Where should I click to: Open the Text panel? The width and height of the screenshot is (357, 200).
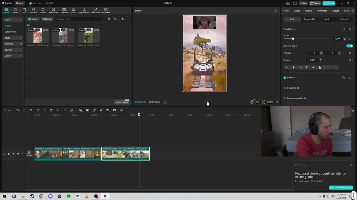[25, 11]
